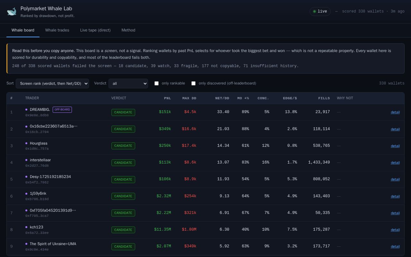The width and height of the screenshot is (411, 257).
Task: Click the VERDICT column header
Action: [x=119, y=98]
